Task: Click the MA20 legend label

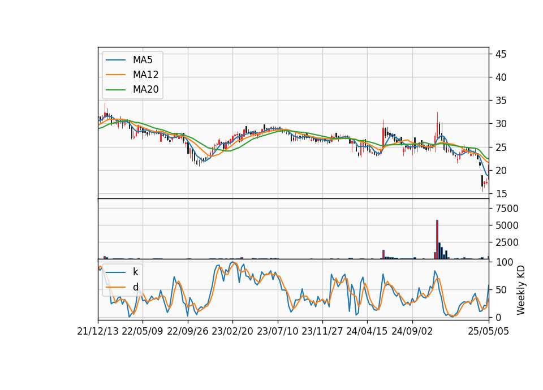Action: coord(145,89)
